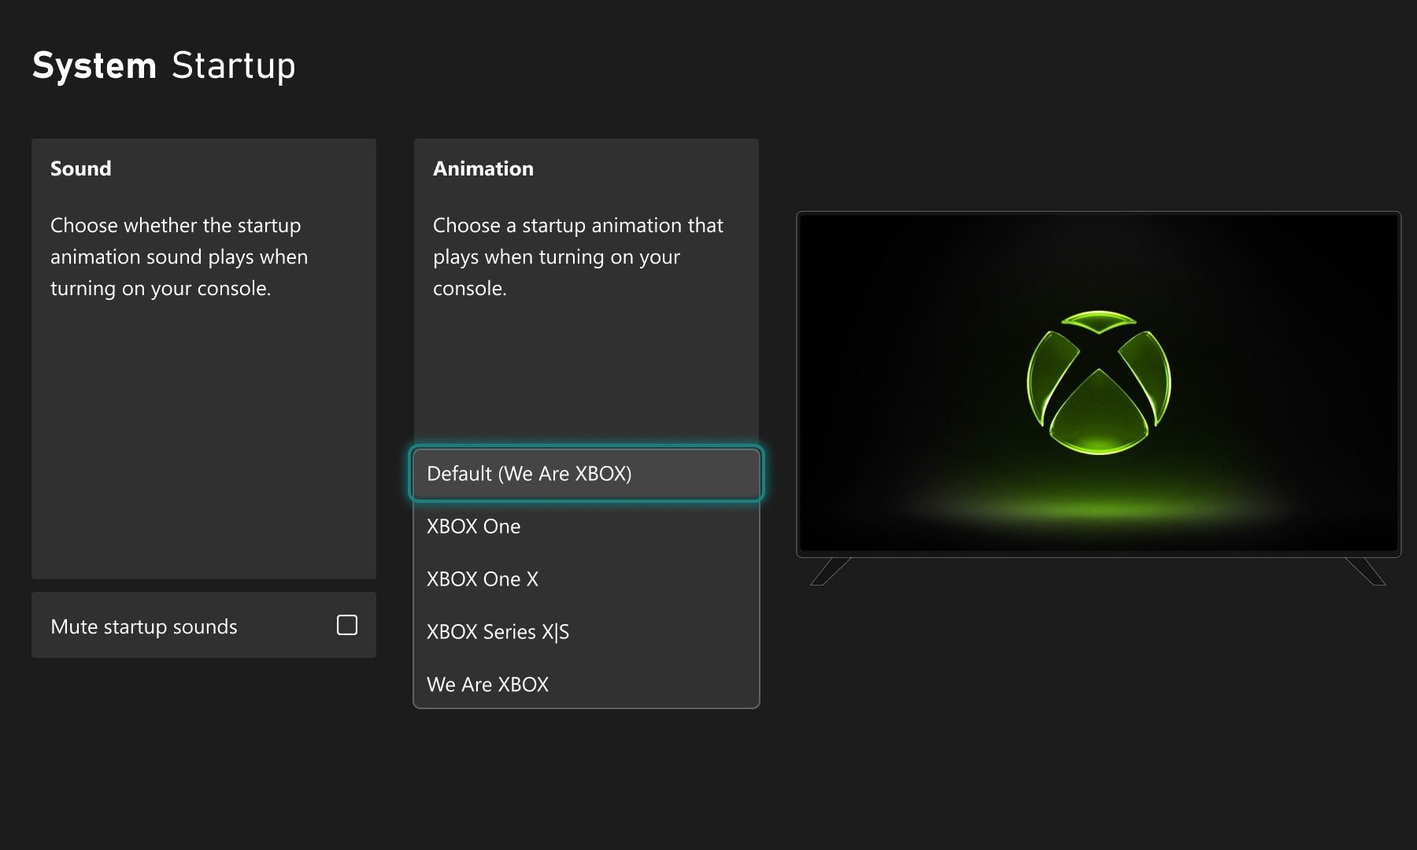
Task: Click 'Choose a startup animation that plays' text
Action: tap(578, 257)
